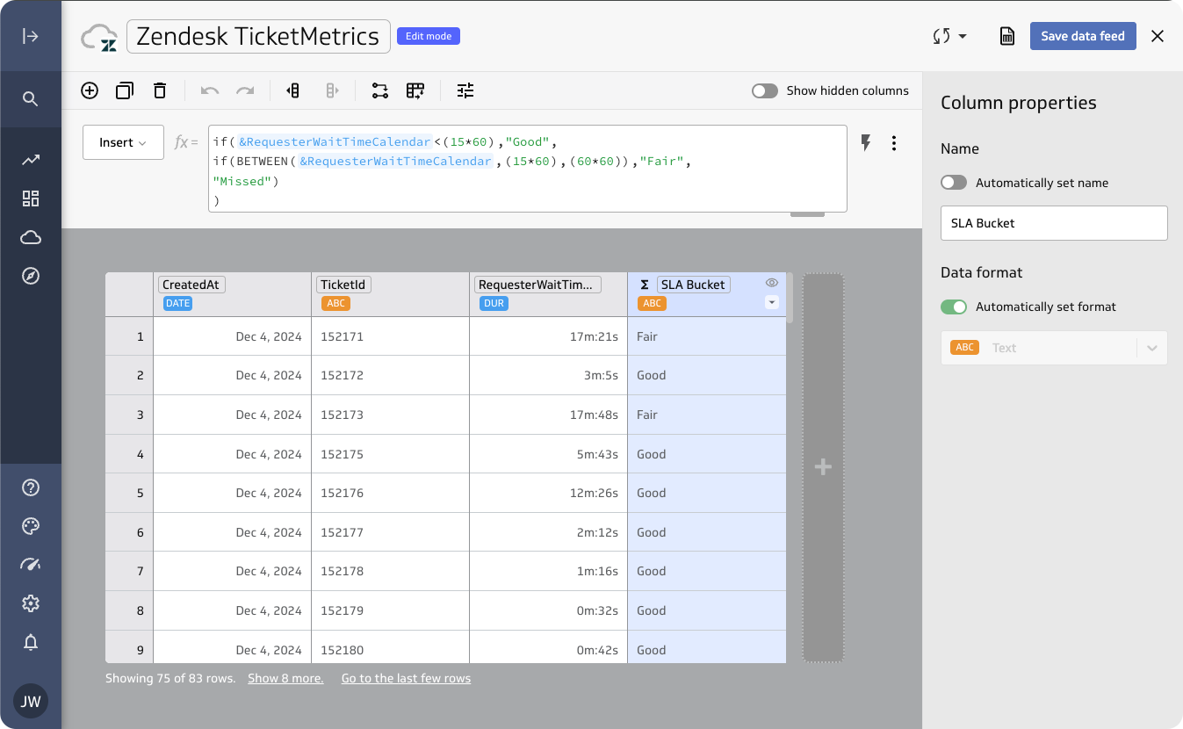1183x729 pixels.
Task: Enable Automatically set name toggle
Action: click(x=954, y=183)
